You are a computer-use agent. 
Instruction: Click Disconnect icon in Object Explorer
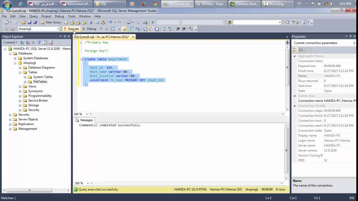tap(28, 43)
